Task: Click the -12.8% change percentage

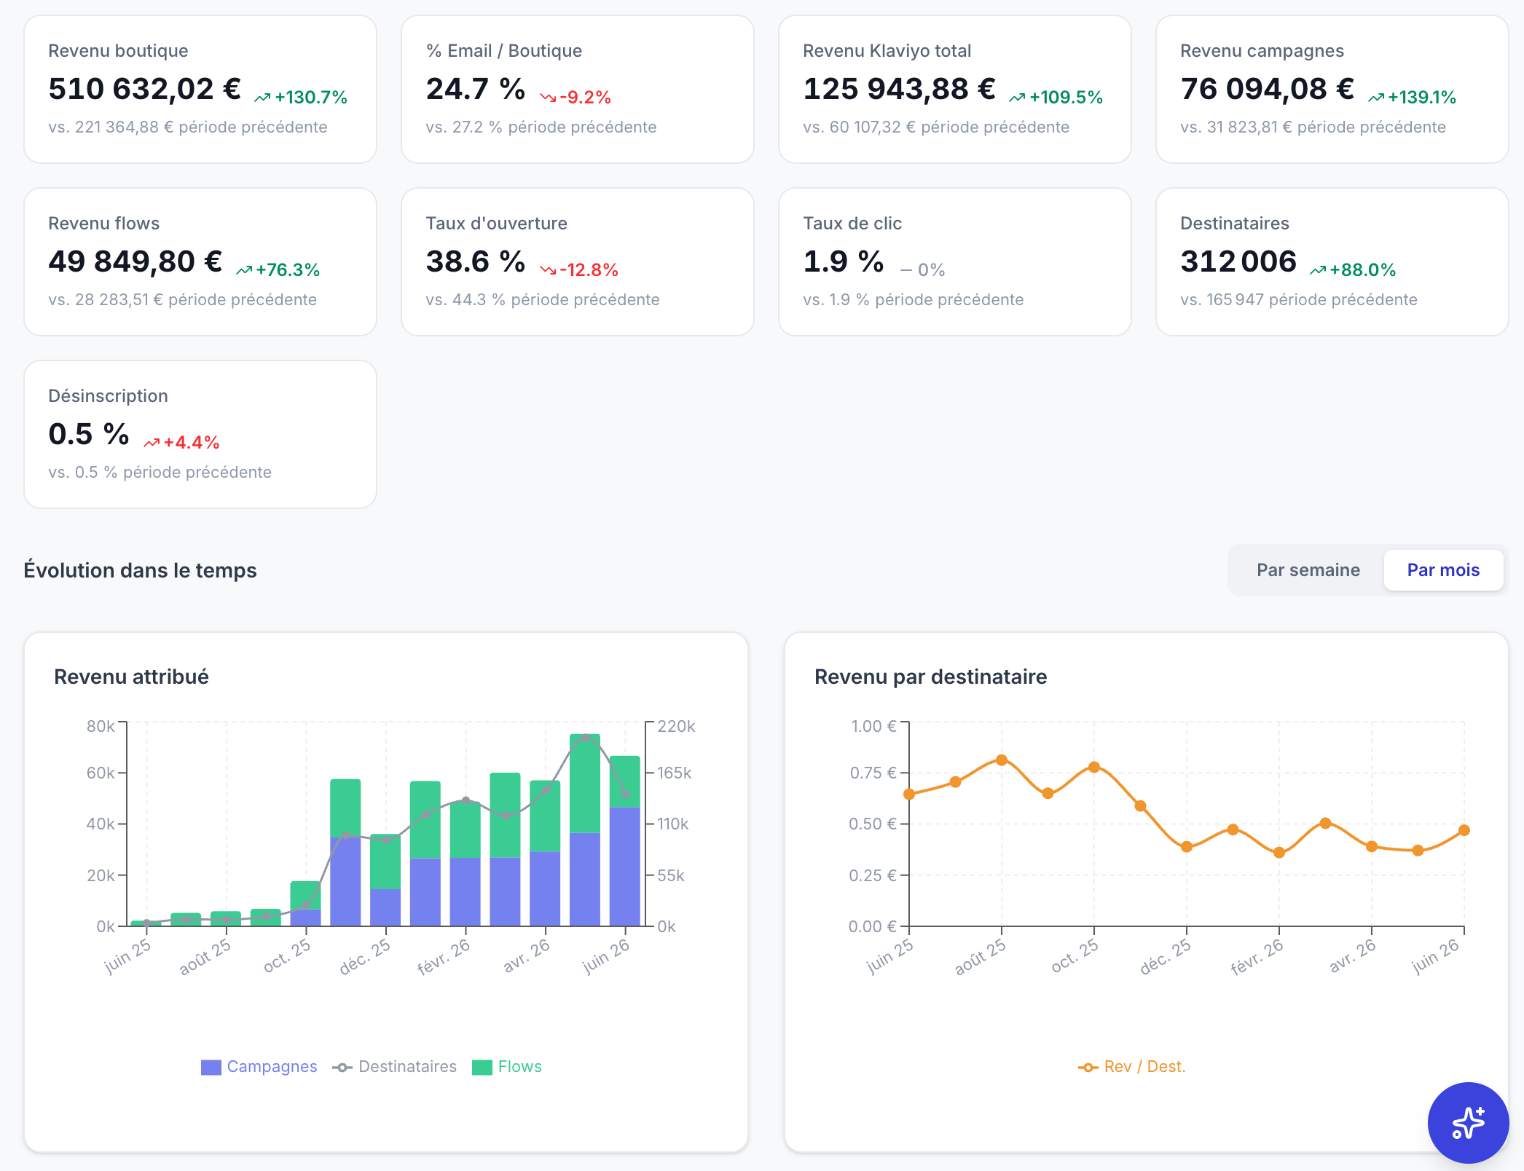Action: [x=589, y=270]
